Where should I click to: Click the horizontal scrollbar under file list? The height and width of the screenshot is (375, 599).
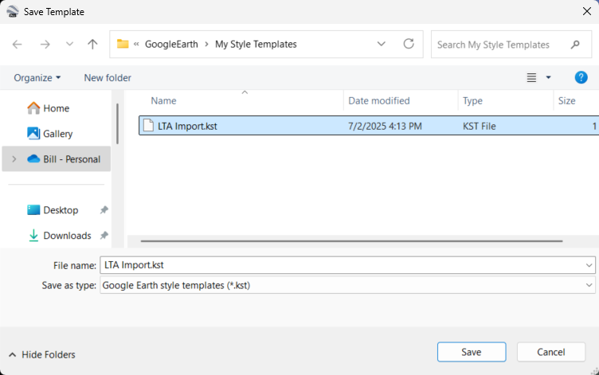[x=351, y=241]
